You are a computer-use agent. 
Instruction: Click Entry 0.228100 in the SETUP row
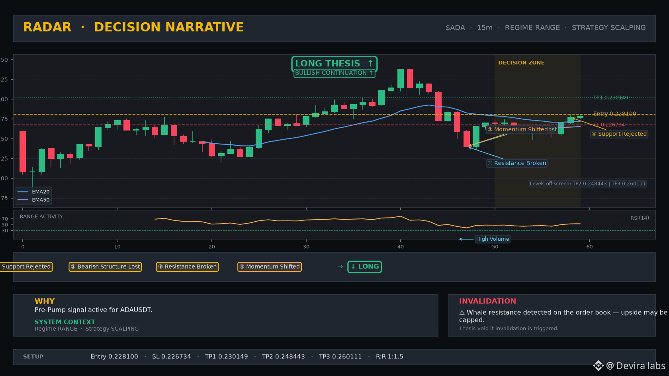point(114,357)
